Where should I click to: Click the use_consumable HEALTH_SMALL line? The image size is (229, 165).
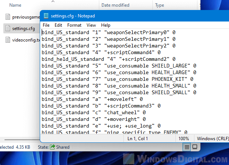tap(119, 86)
